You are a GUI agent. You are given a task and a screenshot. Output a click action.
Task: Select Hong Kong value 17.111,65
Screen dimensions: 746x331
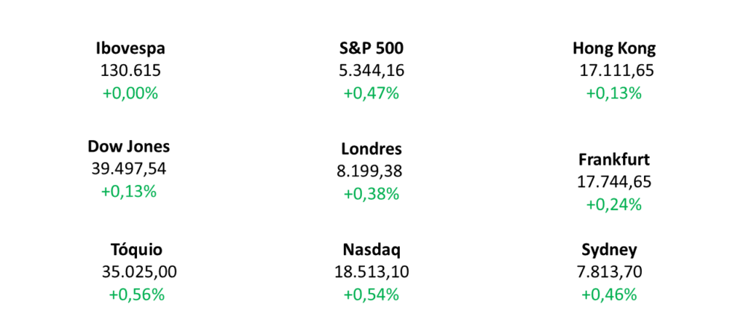point(616,71)
